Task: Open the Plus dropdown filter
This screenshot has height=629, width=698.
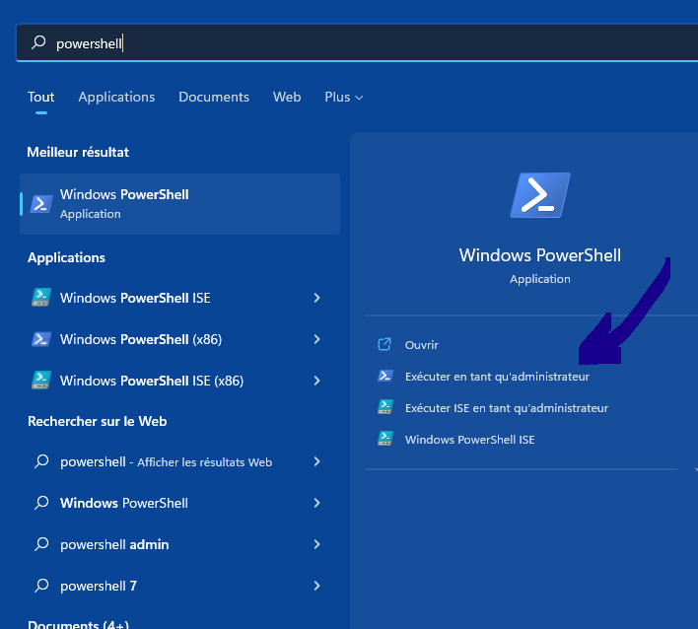Action: point(343,97)
